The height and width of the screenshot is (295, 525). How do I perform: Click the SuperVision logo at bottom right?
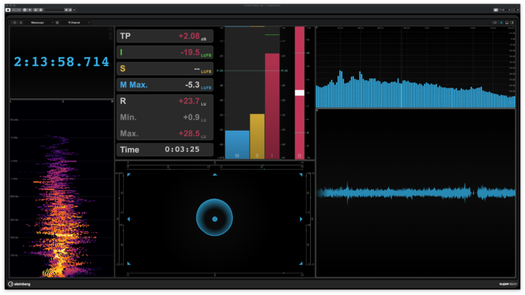point(508,284)
